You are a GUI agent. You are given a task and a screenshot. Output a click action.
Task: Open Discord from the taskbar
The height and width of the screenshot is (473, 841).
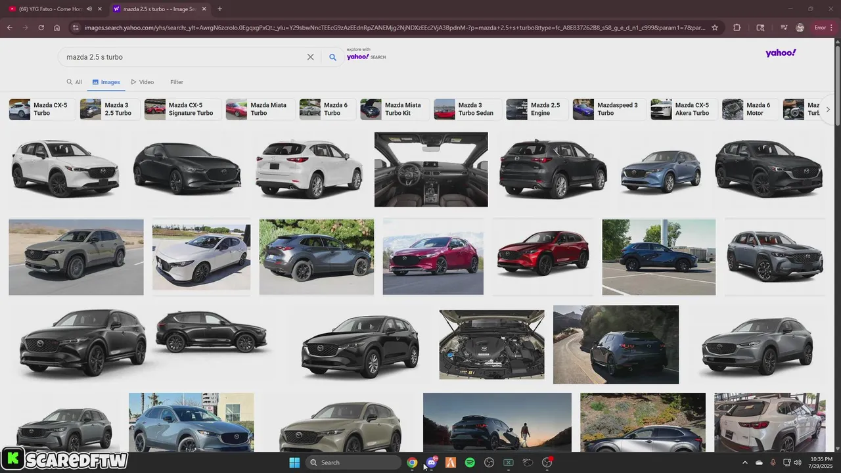[x=431, y=462]
